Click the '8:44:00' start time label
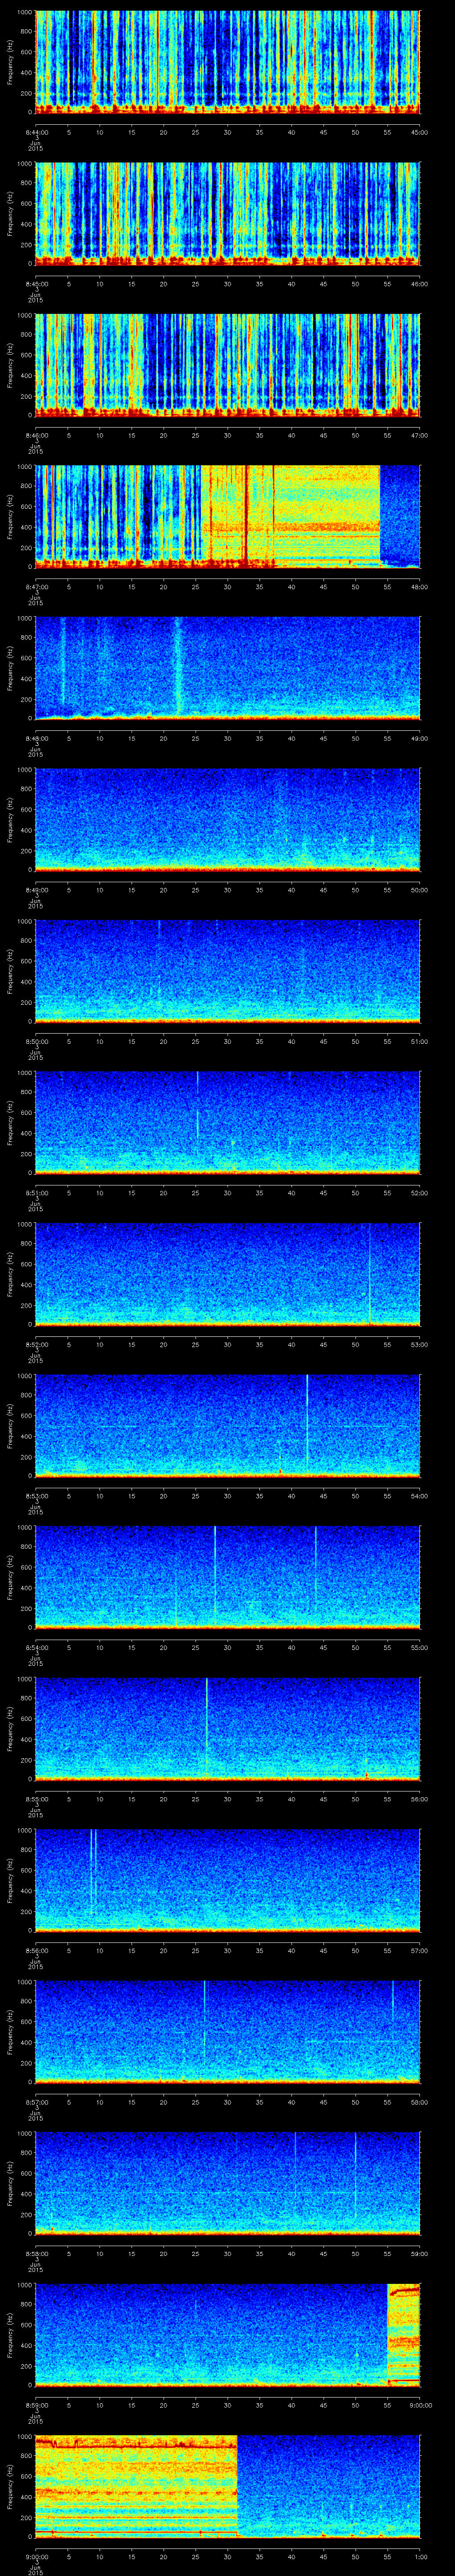The image size is (455, 2576). (36, 132)
